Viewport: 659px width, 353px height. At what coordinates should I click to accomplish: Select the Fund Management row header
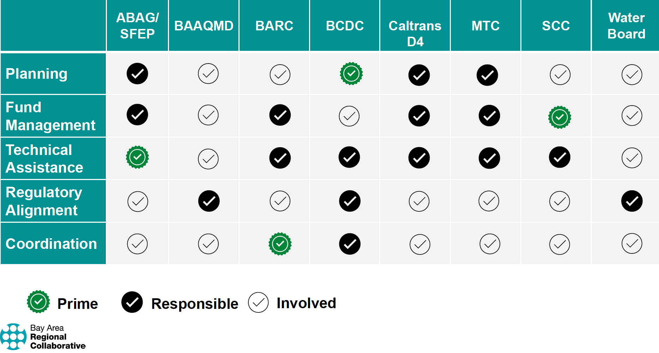pos(53,116)
